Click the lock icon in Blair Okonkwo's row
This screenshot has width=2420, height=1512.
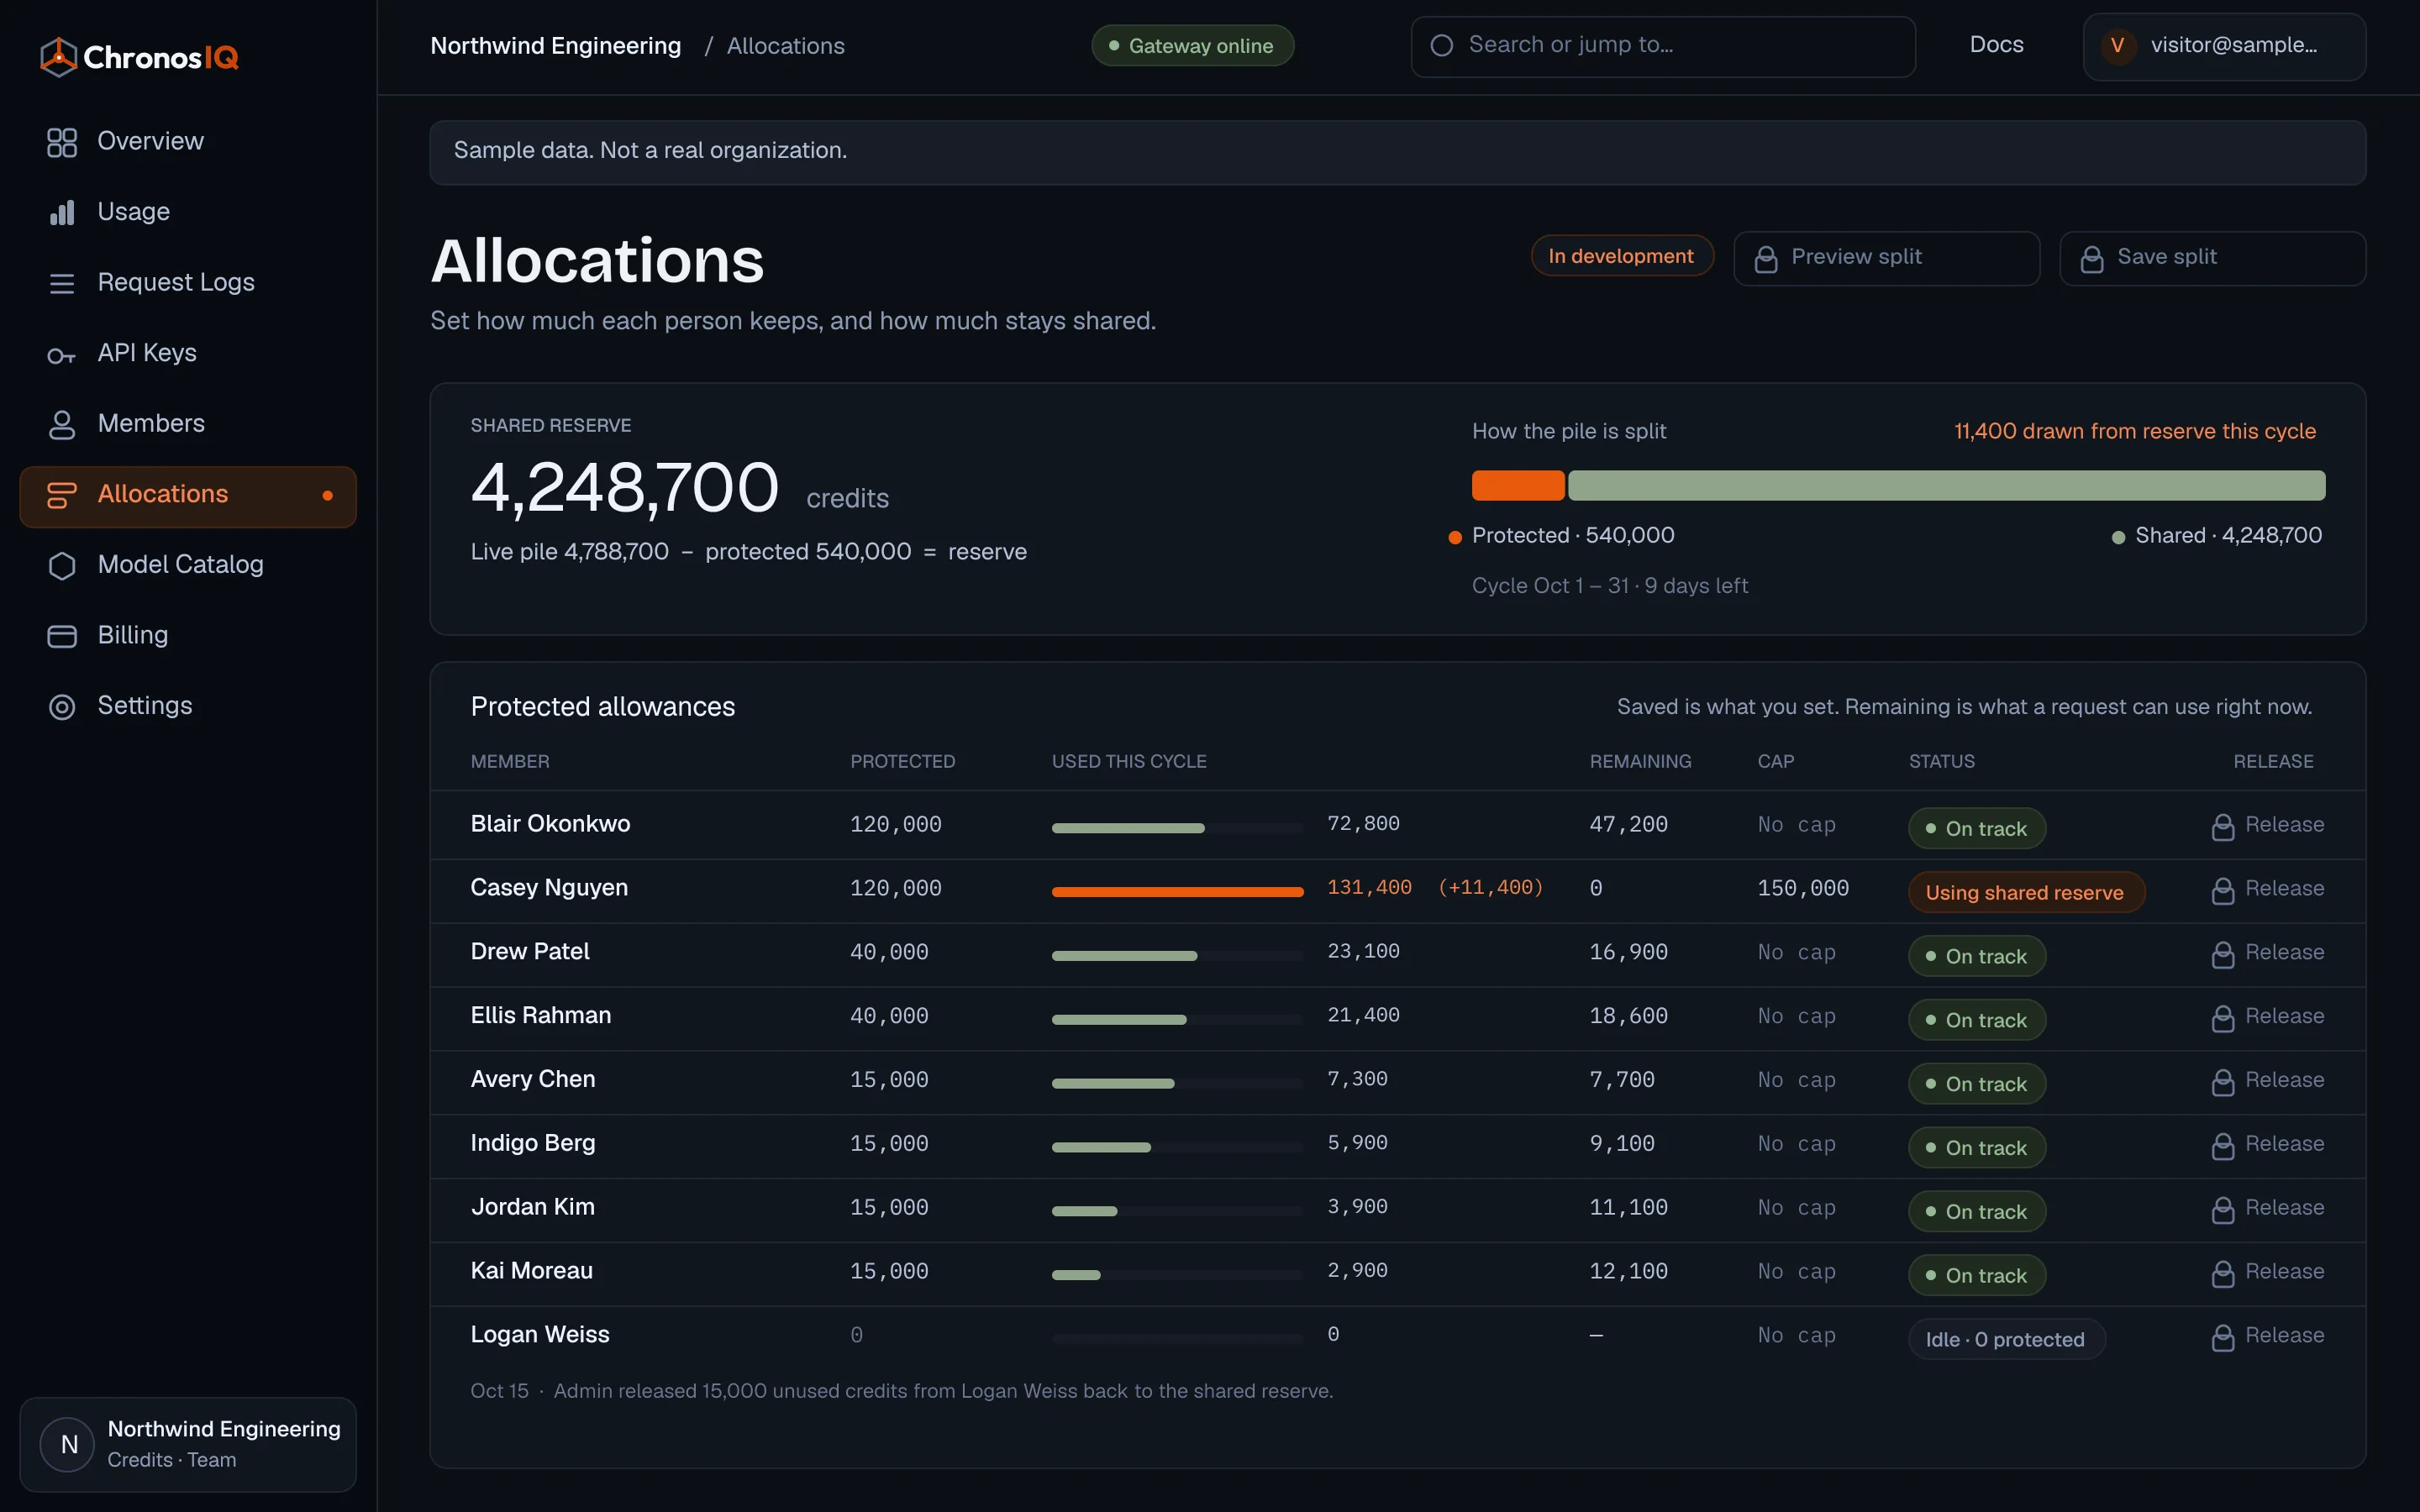click(2223, 827)
